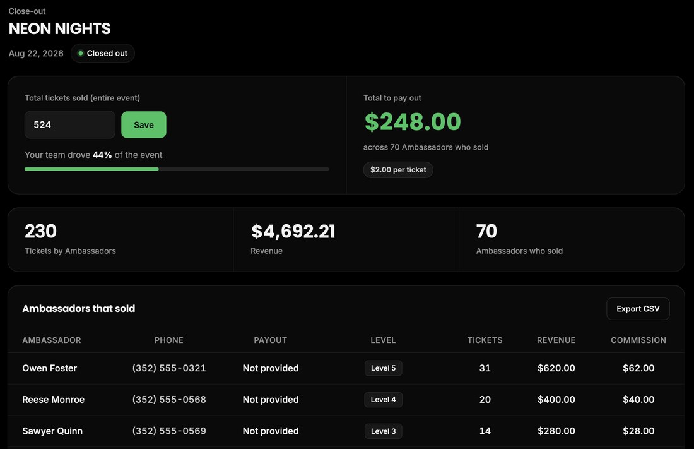Click the LEVEL column header

pos(384,340)
